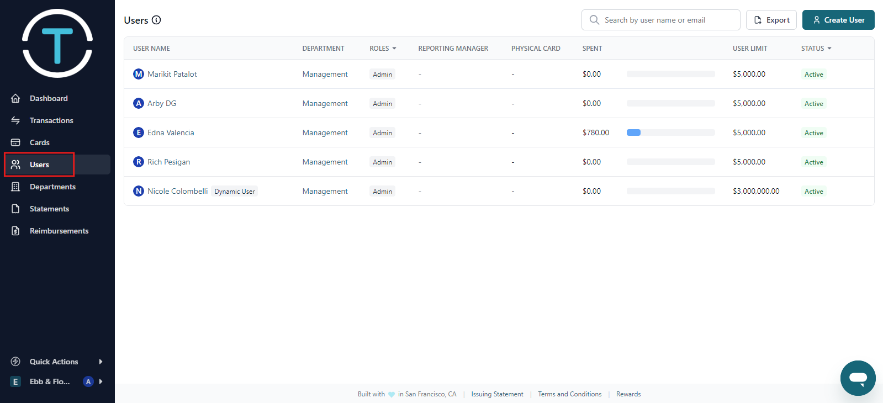
Task: Open the Roles column filter dropdown
Action: pyautogui.click(x=394, y=49)
